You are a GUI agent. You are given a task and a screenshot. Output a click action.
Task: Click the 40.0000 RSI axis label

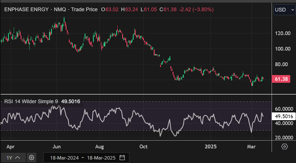coord(284,123)
